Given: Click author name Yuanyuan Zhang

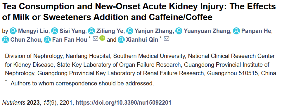Looking at the screenshot, I should pyautogui.click(x=207, y=31).
